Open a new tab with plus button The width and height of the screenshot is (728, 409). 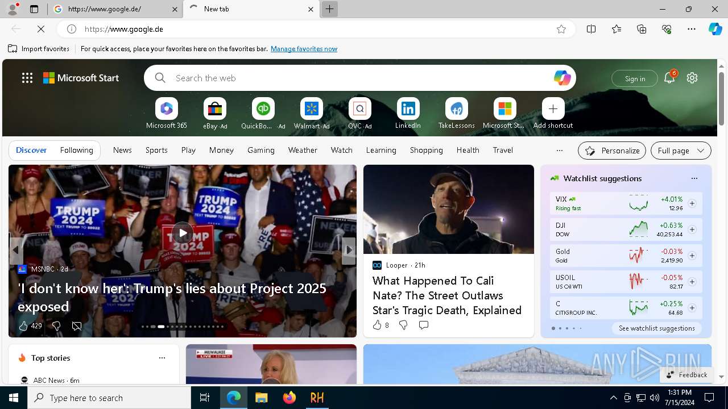(329, 9)
